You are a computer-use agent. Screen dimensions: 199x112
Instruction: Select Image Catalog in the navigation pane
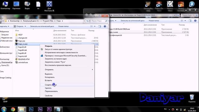[x=6, y=77]
